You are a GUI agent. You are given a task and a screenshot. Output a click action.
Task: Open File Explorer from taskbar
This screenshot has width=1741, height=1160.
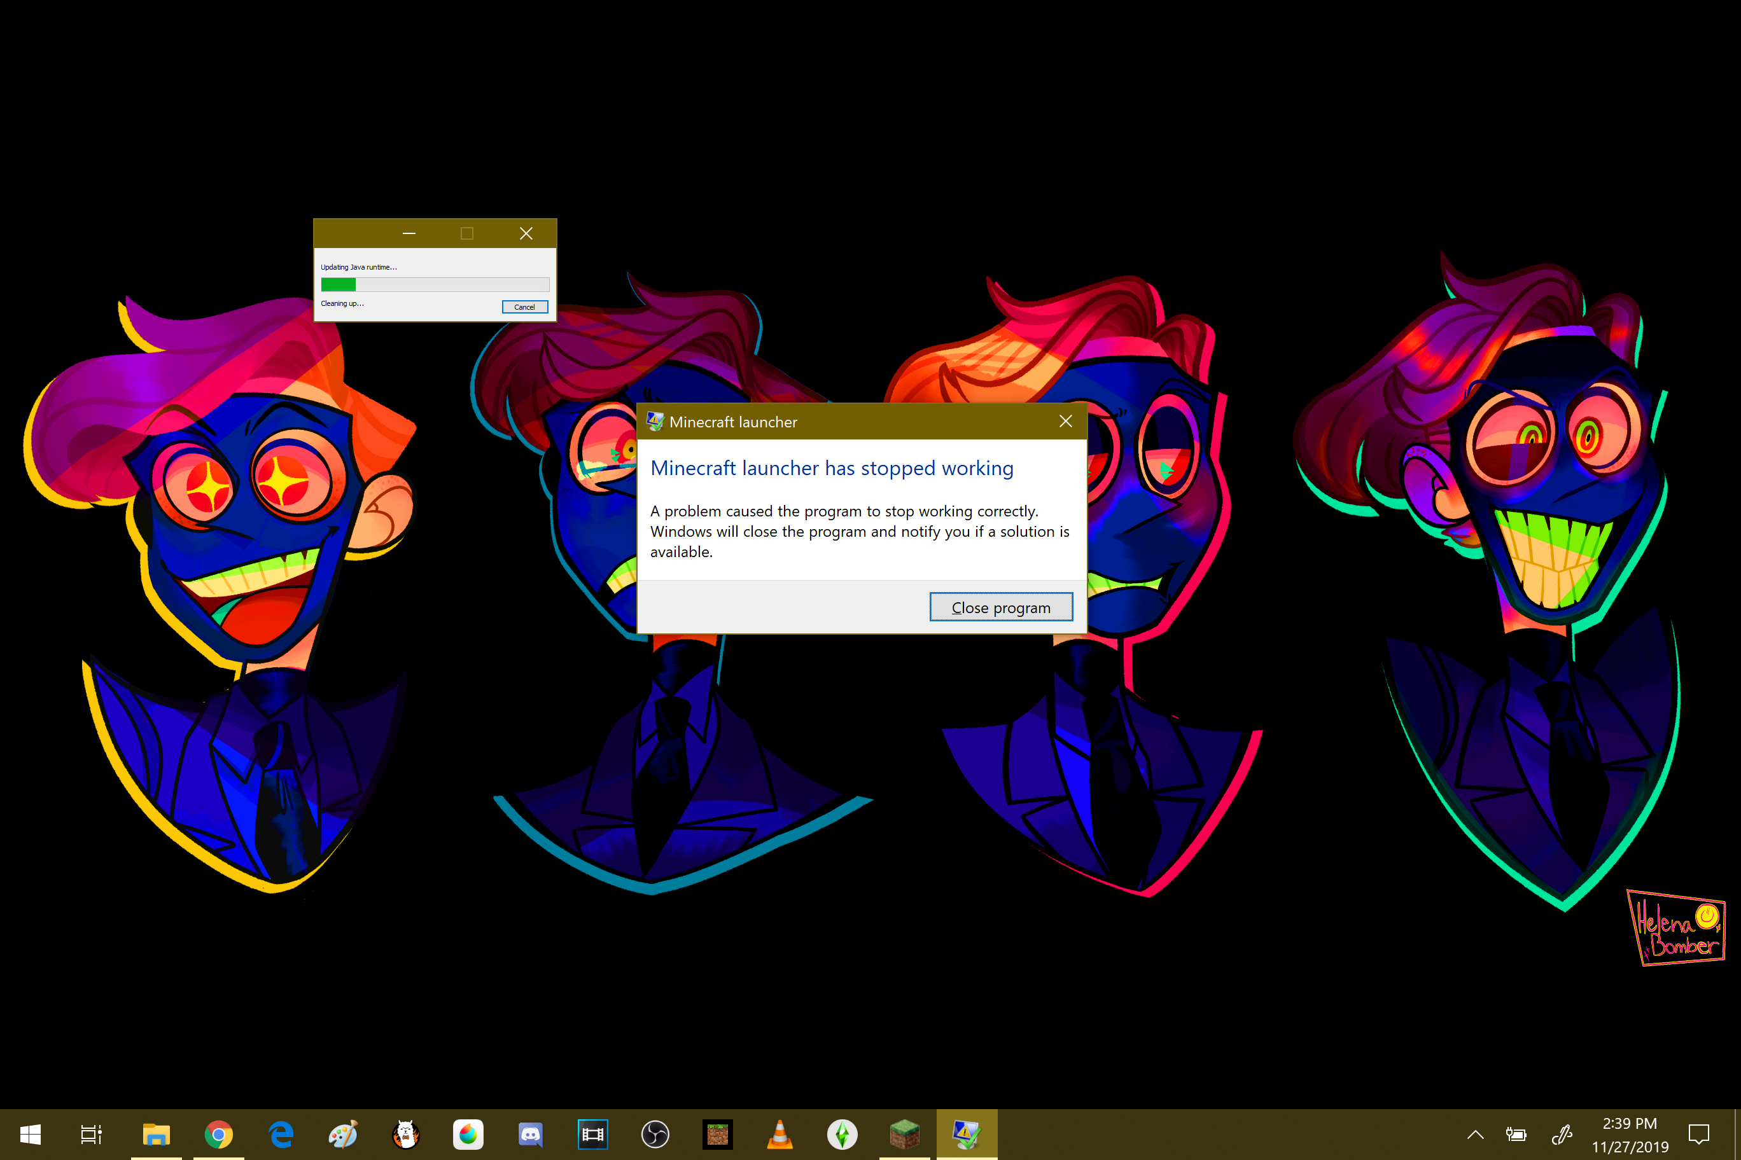pos(156,1134)
